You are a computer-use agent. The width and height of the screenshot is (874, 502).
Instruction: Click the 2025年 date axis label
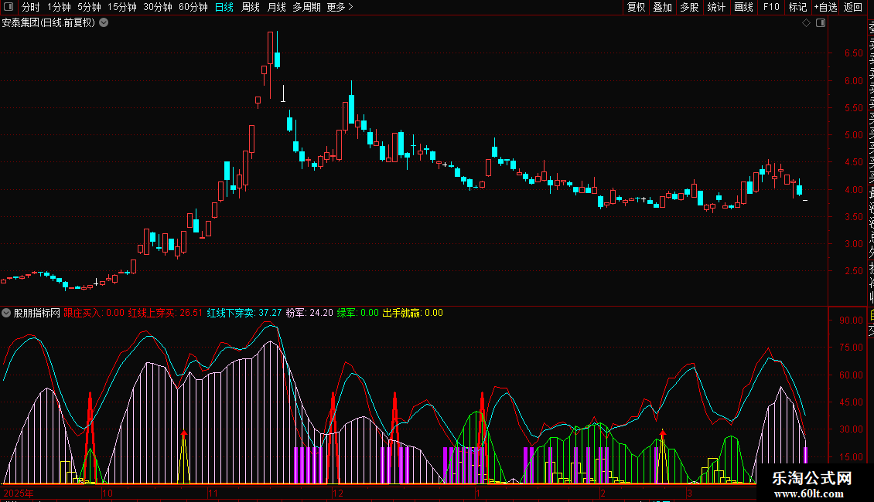pos(19,493)
